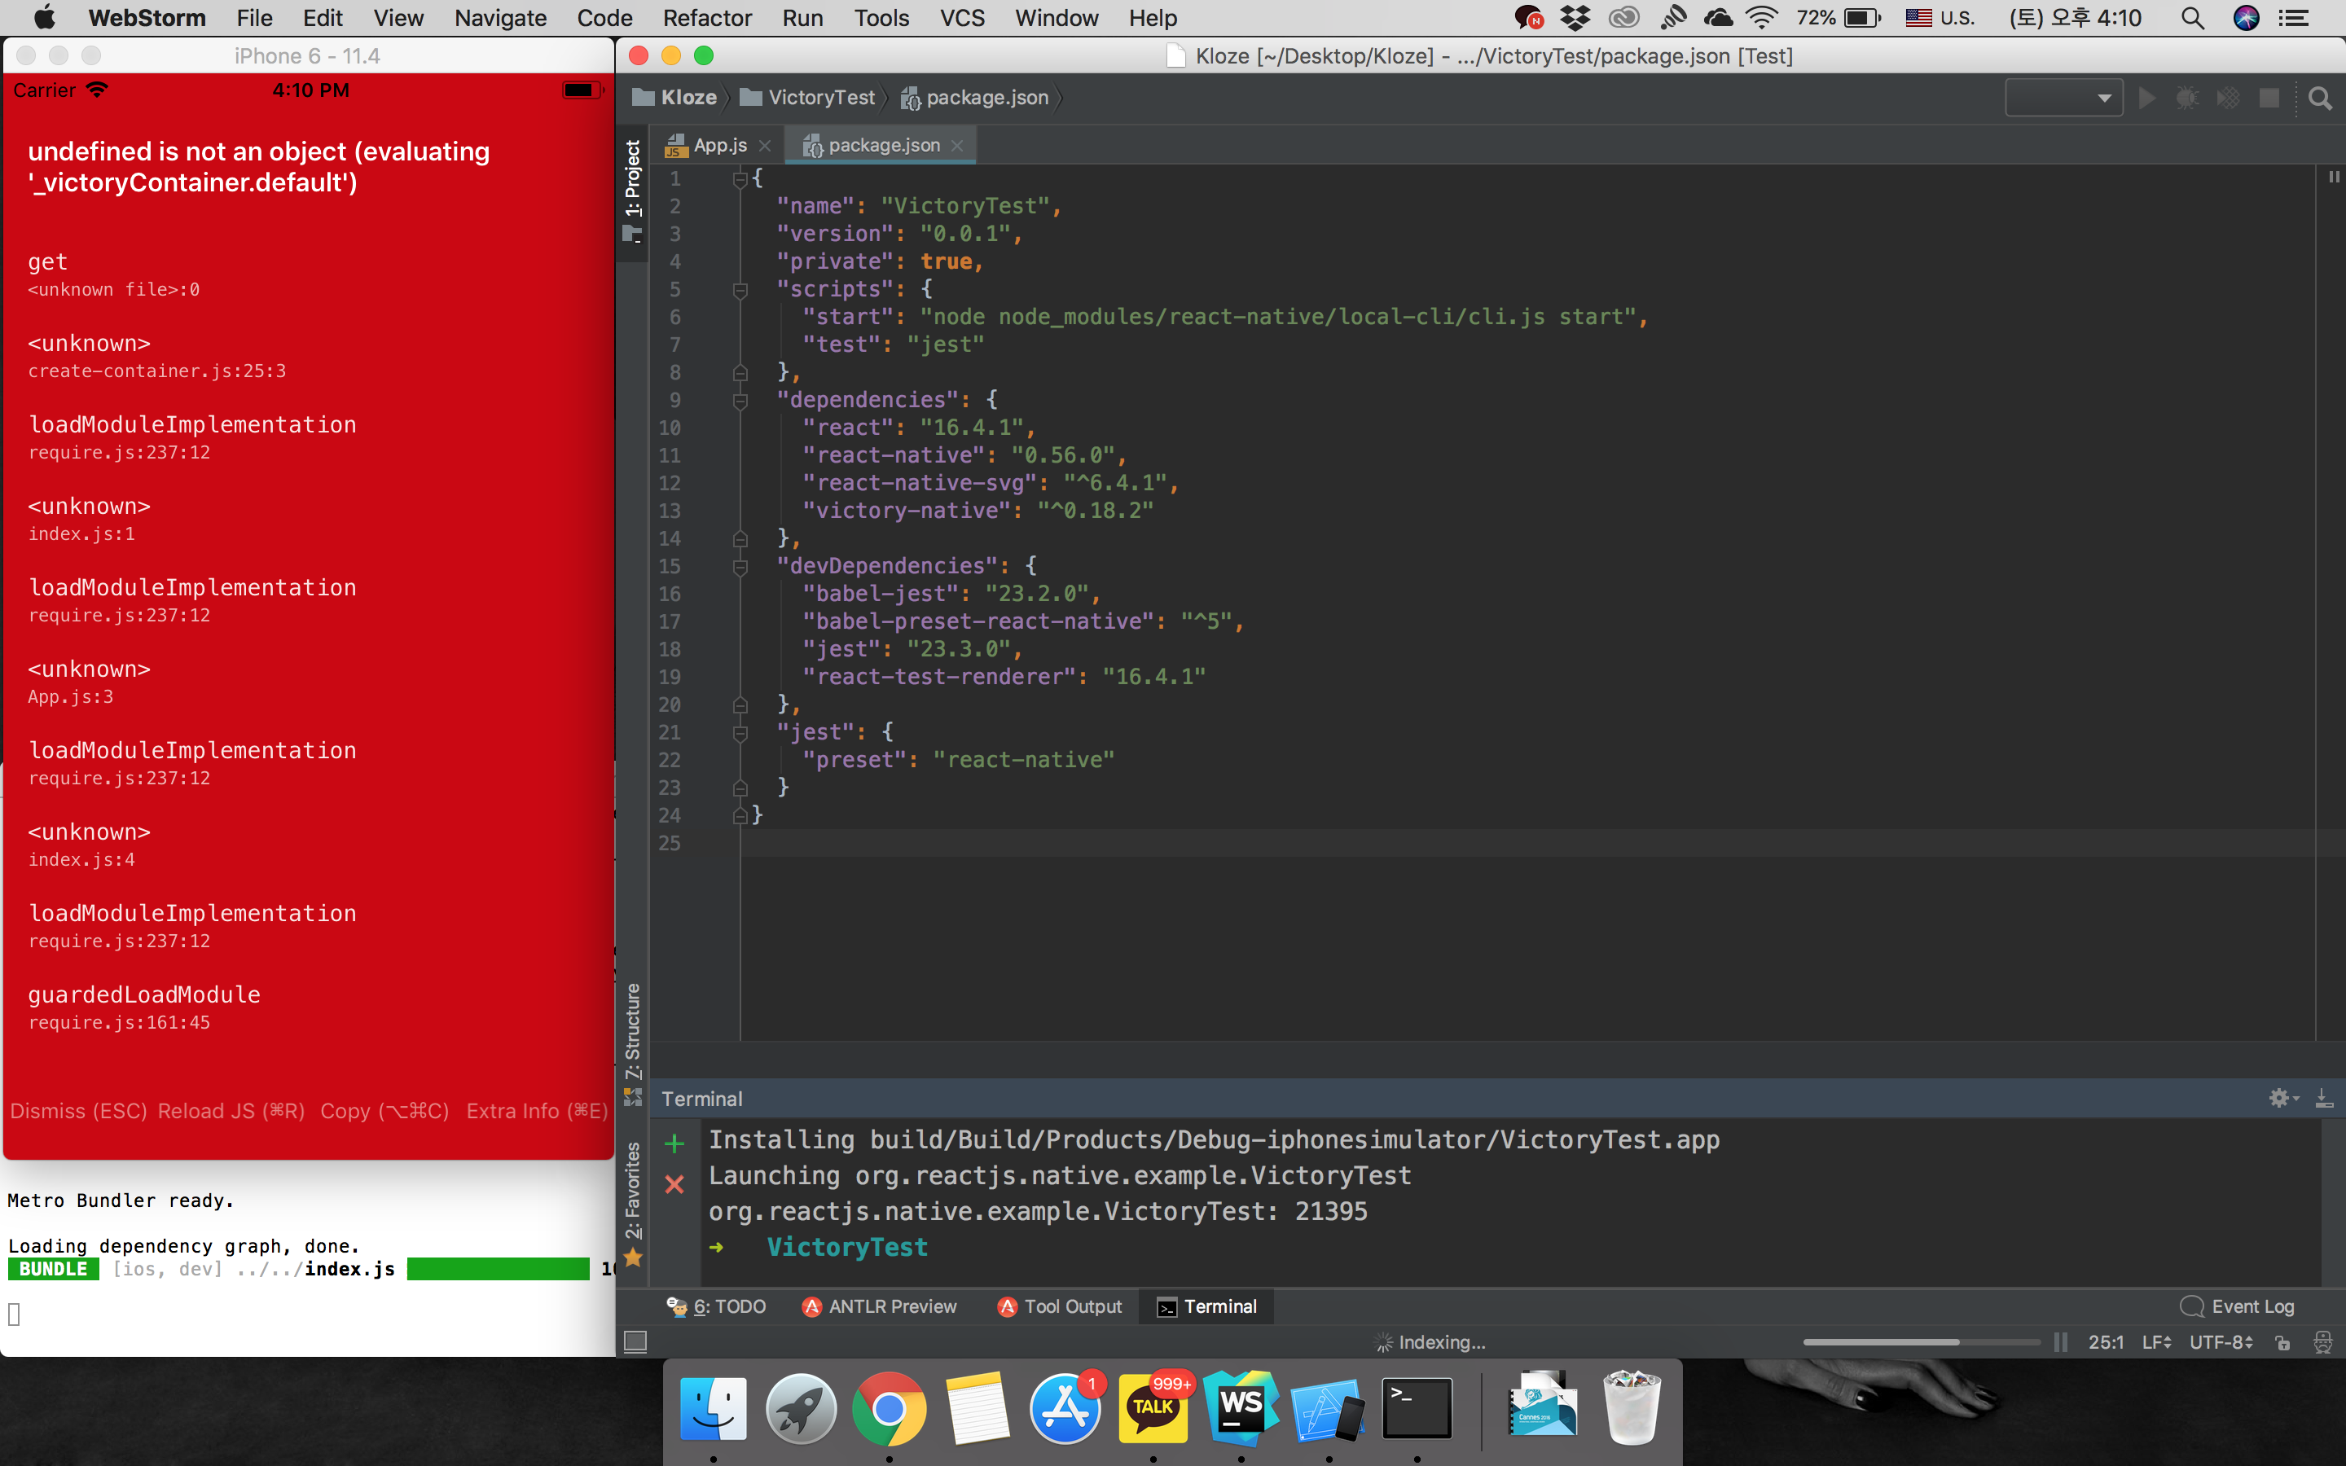Toggle tool window quick access icon in status bar
This screenshot has height=1466, width=2346.
[x=635, y=1342]
